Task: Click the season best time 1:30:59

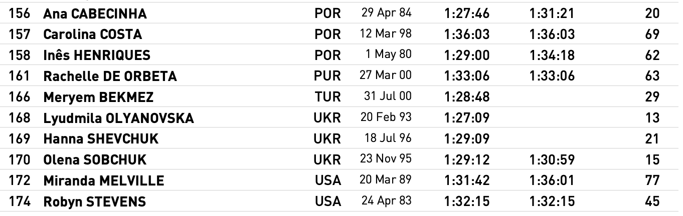Action: [552, 160]
